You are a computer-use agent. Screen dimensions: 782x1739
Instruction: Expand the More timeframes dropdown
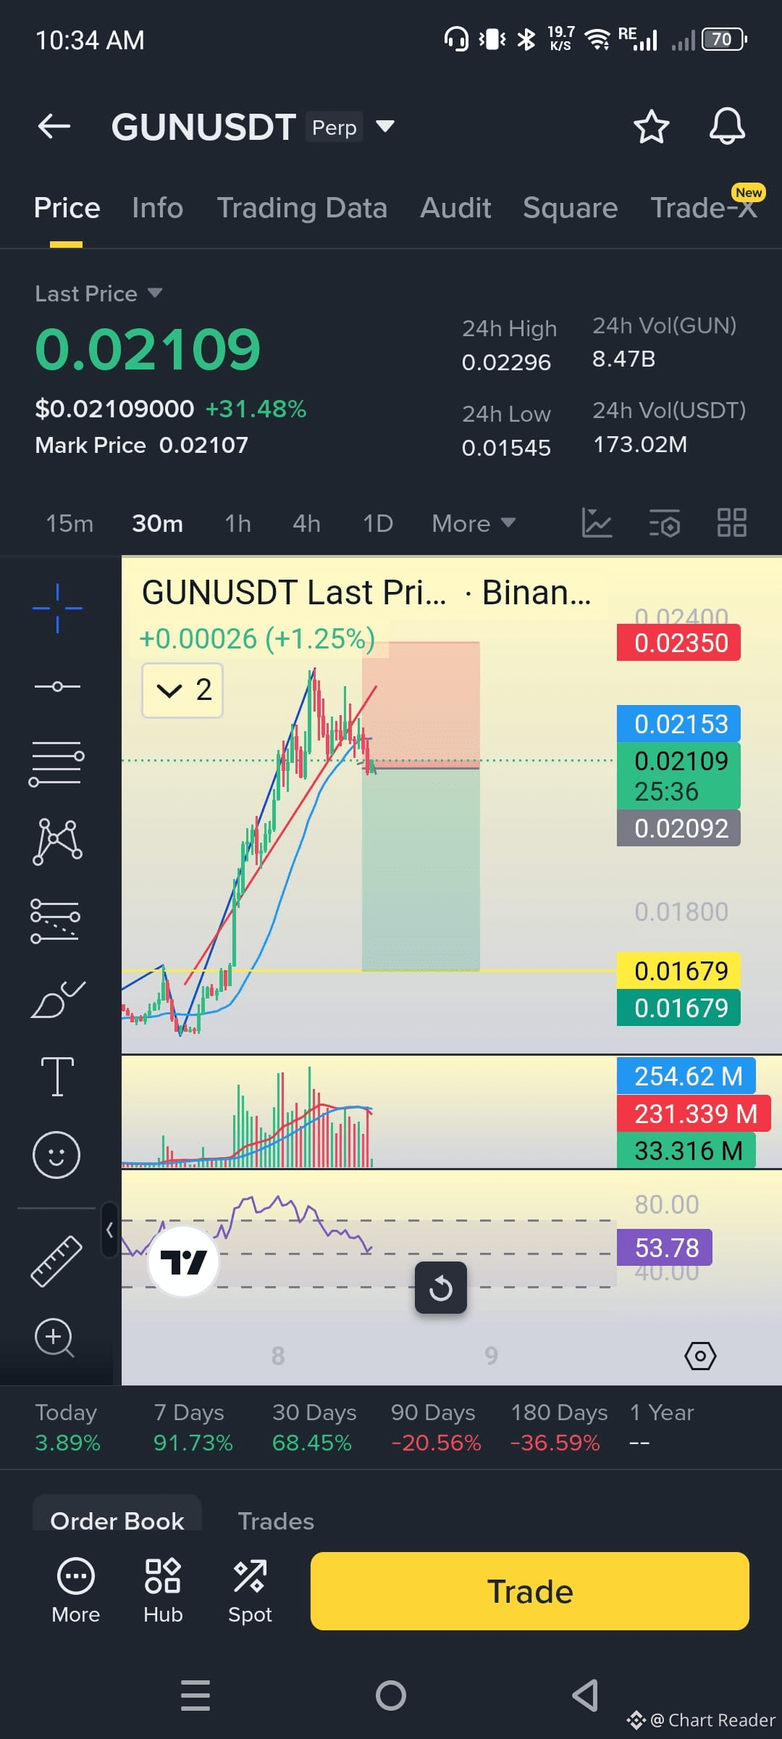(474, 523)
